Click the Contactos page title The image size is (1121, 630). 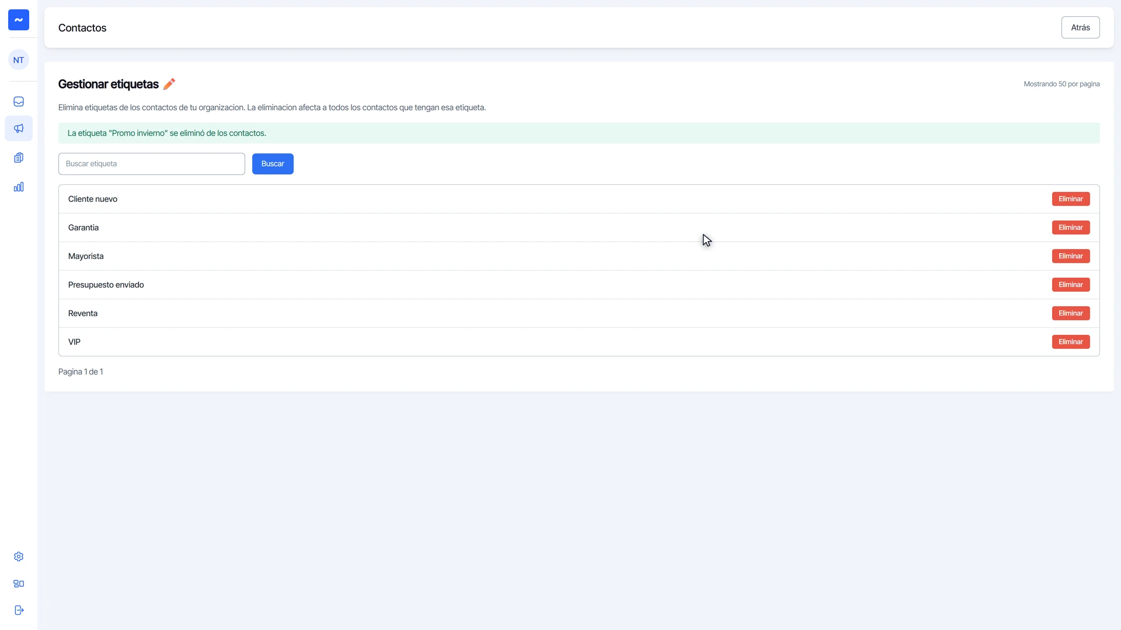tap(82, 28)
